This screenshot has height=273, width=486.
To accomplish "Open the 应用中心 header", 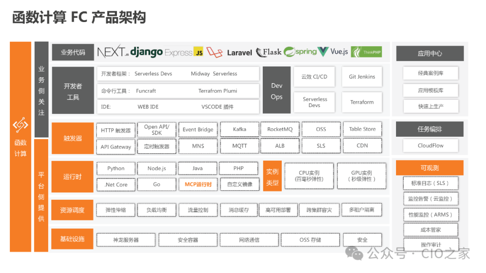I will tap(430, 54).
